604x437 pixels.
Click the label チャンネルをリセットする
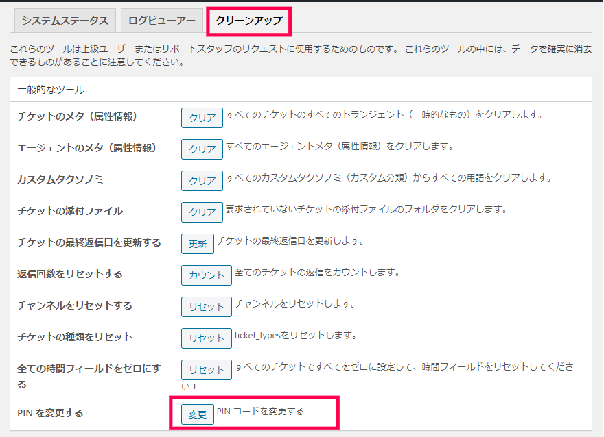(75, 305)
